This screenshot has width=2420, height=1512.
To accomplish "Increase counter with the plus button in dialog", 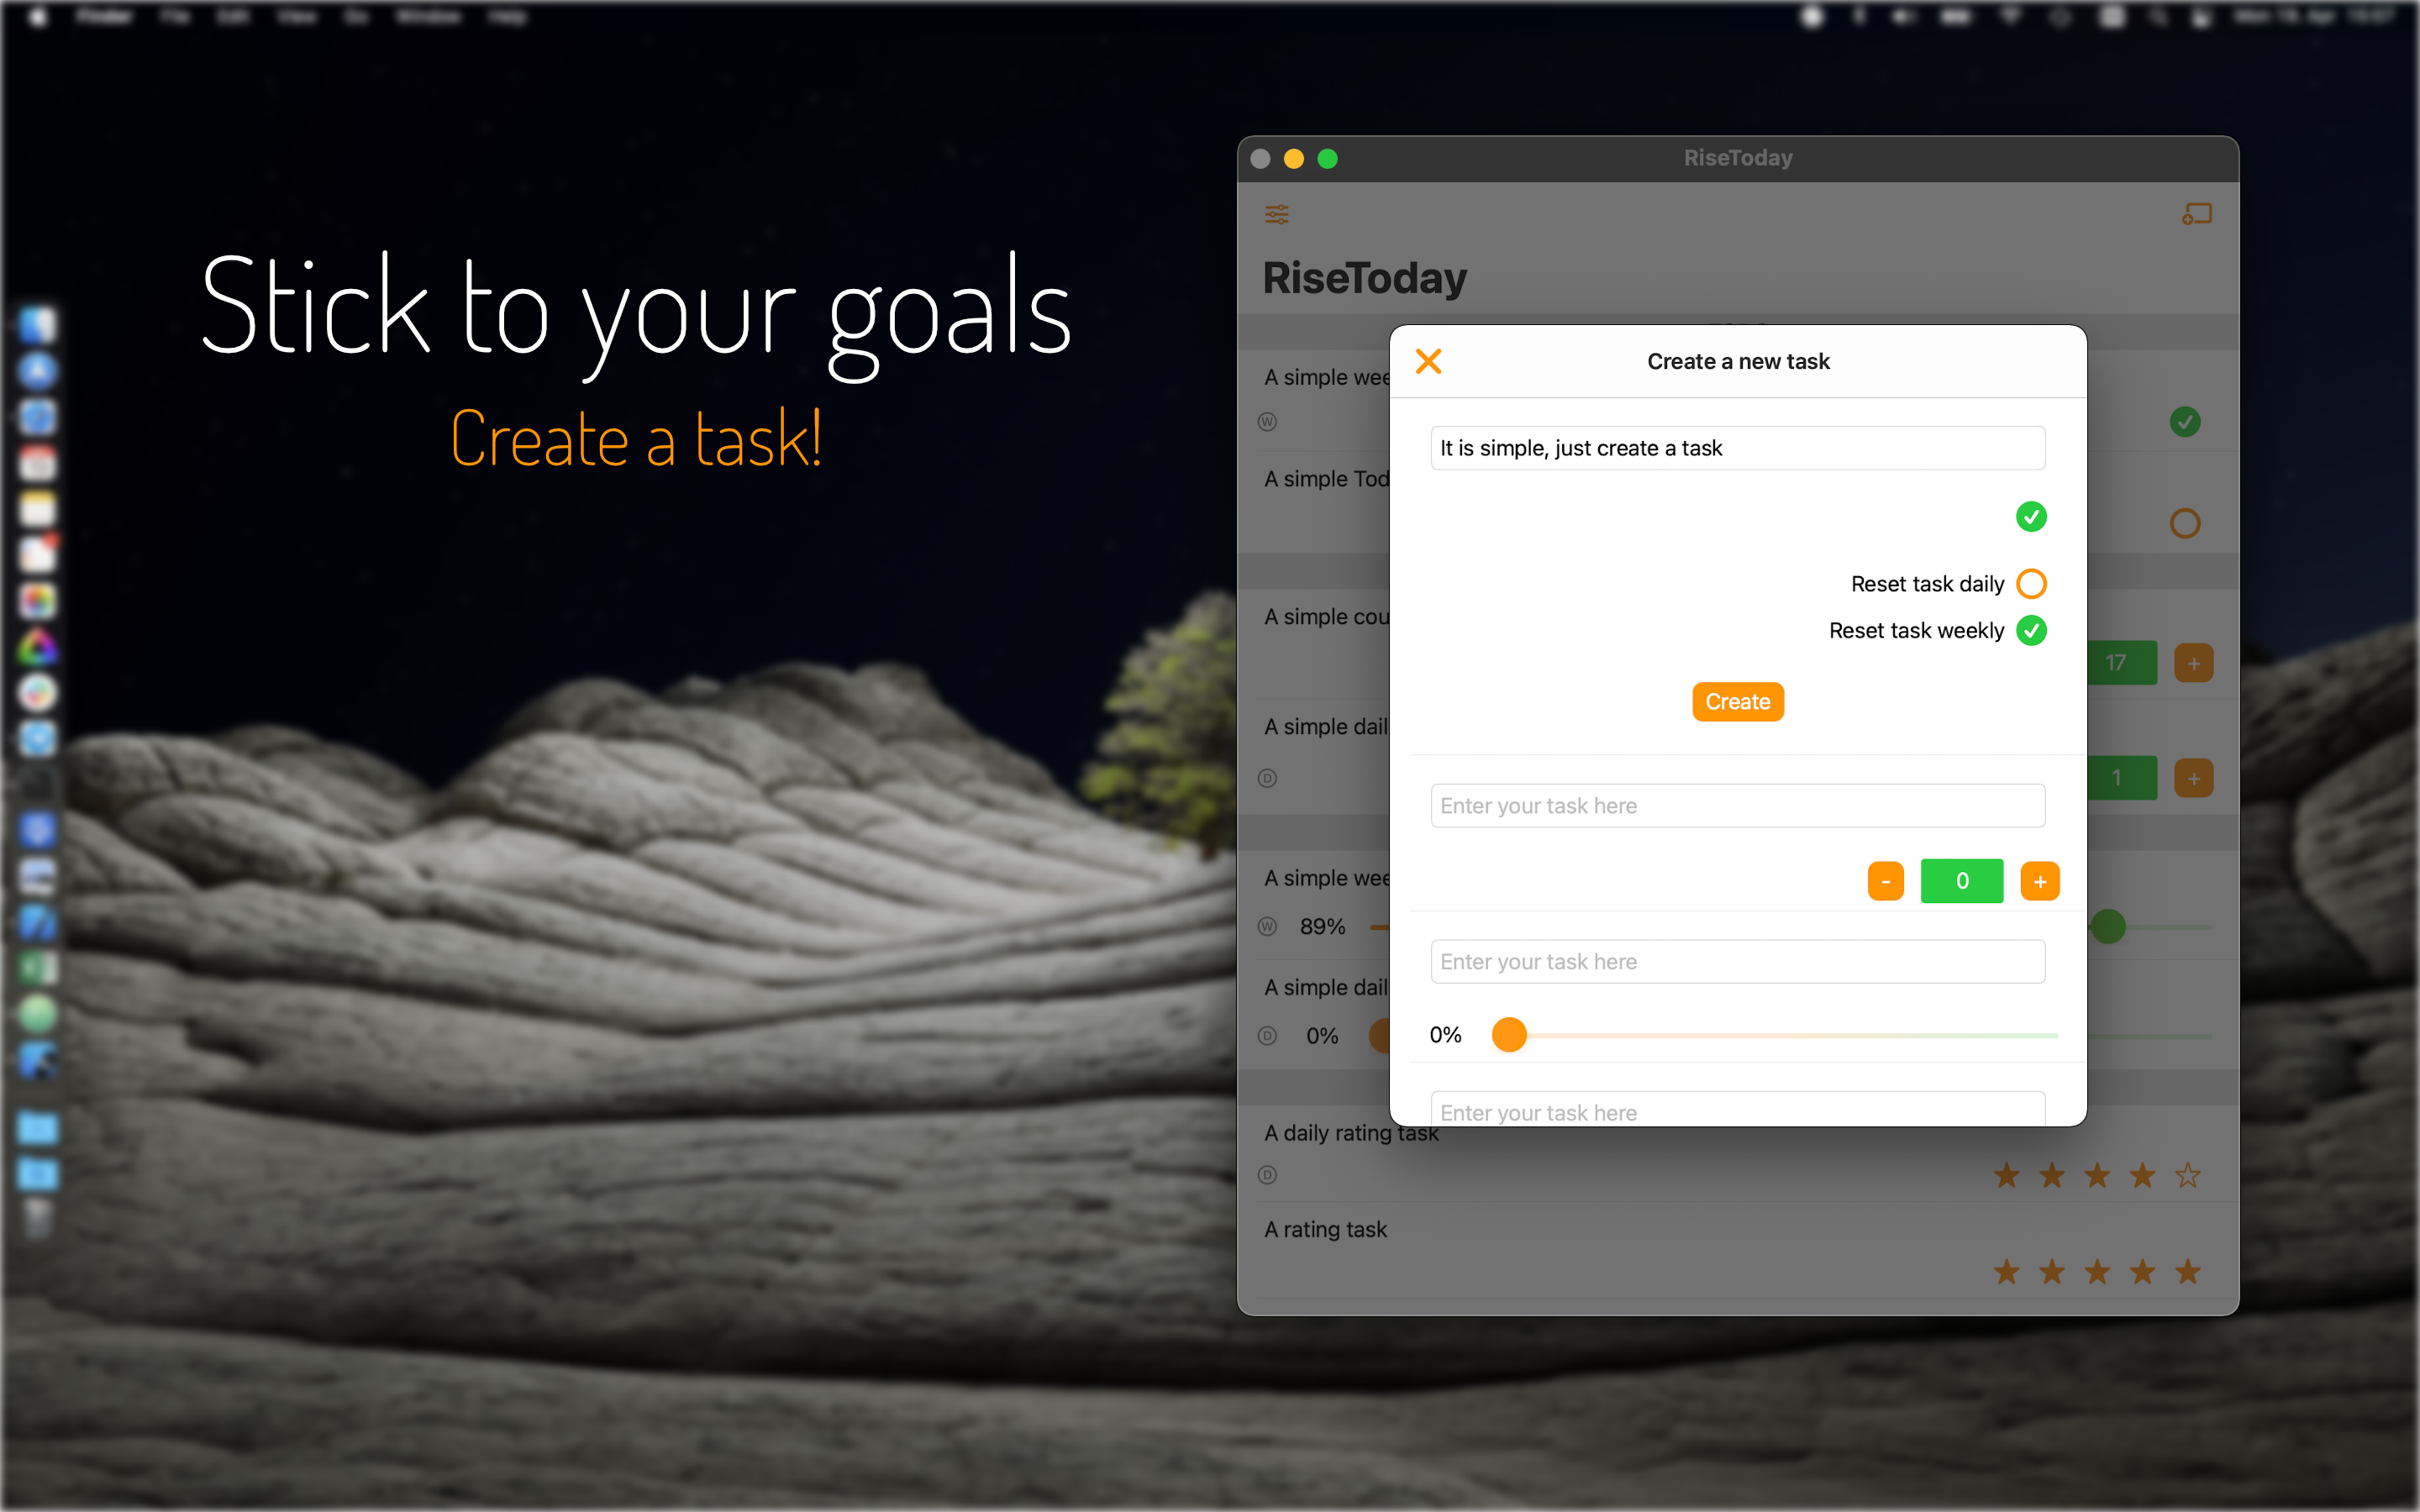I will tap(2040, 881).
